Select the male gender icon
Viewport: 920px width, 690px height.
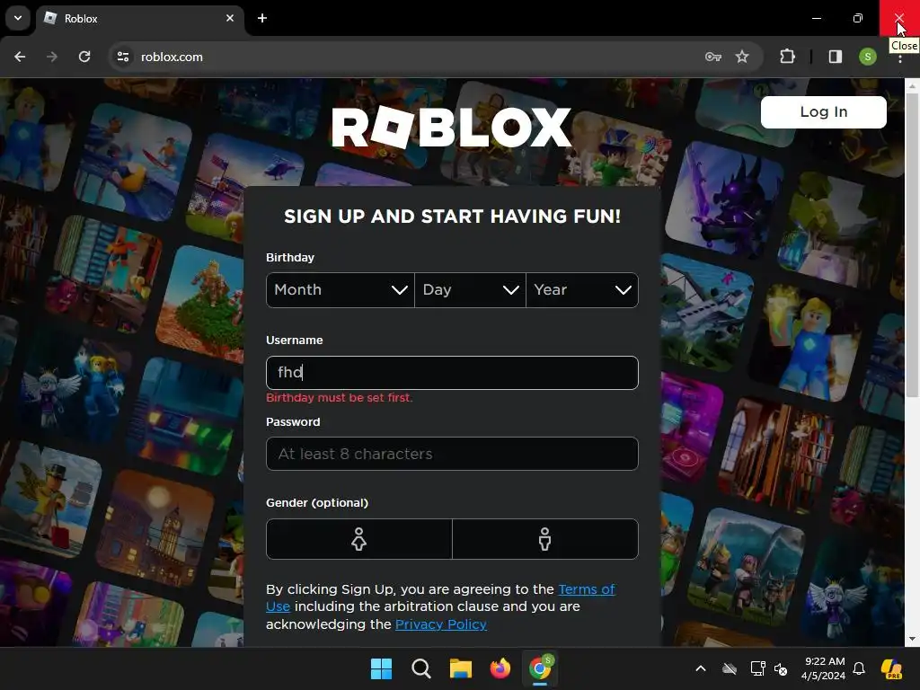click(545, 539)
